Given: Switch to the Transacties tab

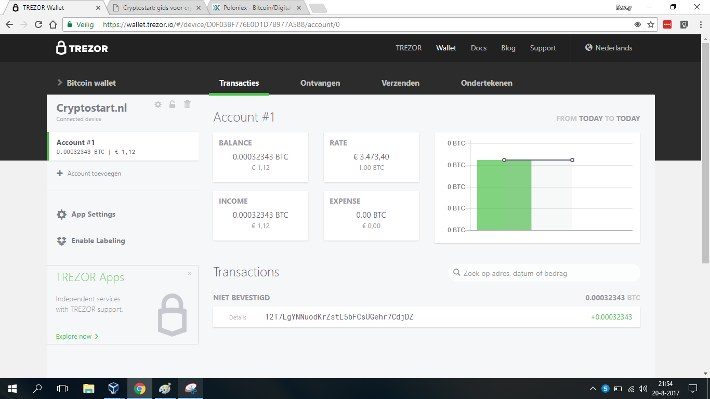Looking at the screenshot, I should (239, 83).
